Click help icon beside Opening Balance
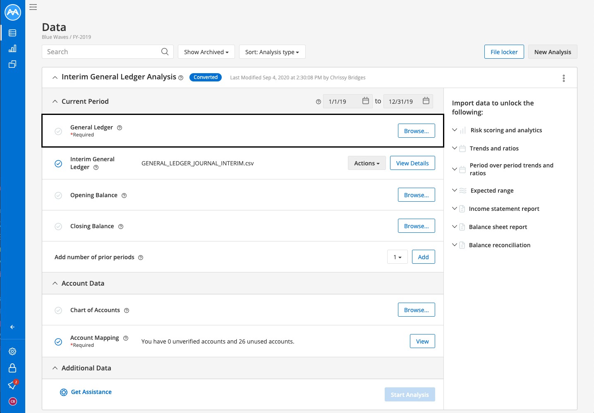 click(124, 196)
